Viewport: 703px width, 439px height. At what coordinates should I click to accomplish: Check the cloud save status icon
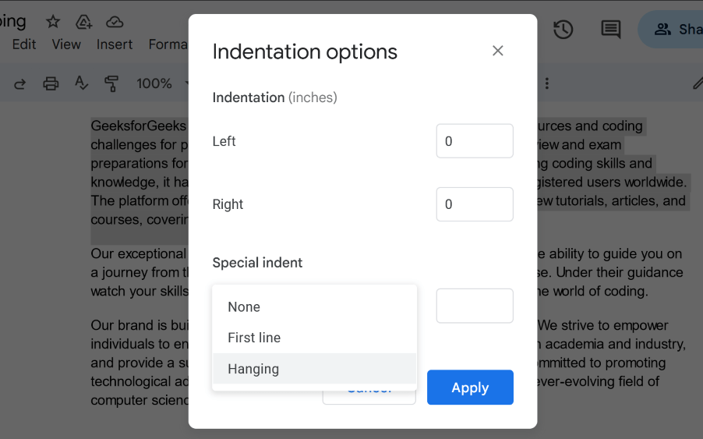point(115,22)
